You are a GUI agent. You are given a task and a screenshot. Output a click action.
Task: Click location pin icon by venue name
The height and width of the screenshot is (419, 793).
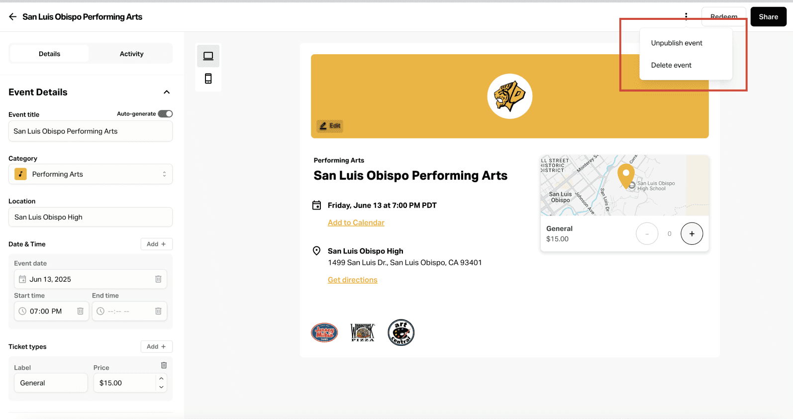pyautogui.click(x=316, y=251)
